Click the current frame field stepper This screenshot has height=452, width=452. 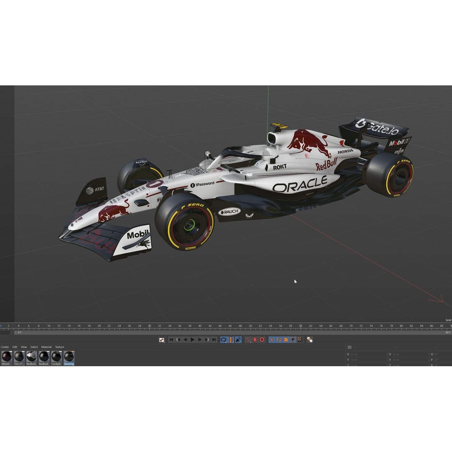pyautogui.click(x=11, y=333)
